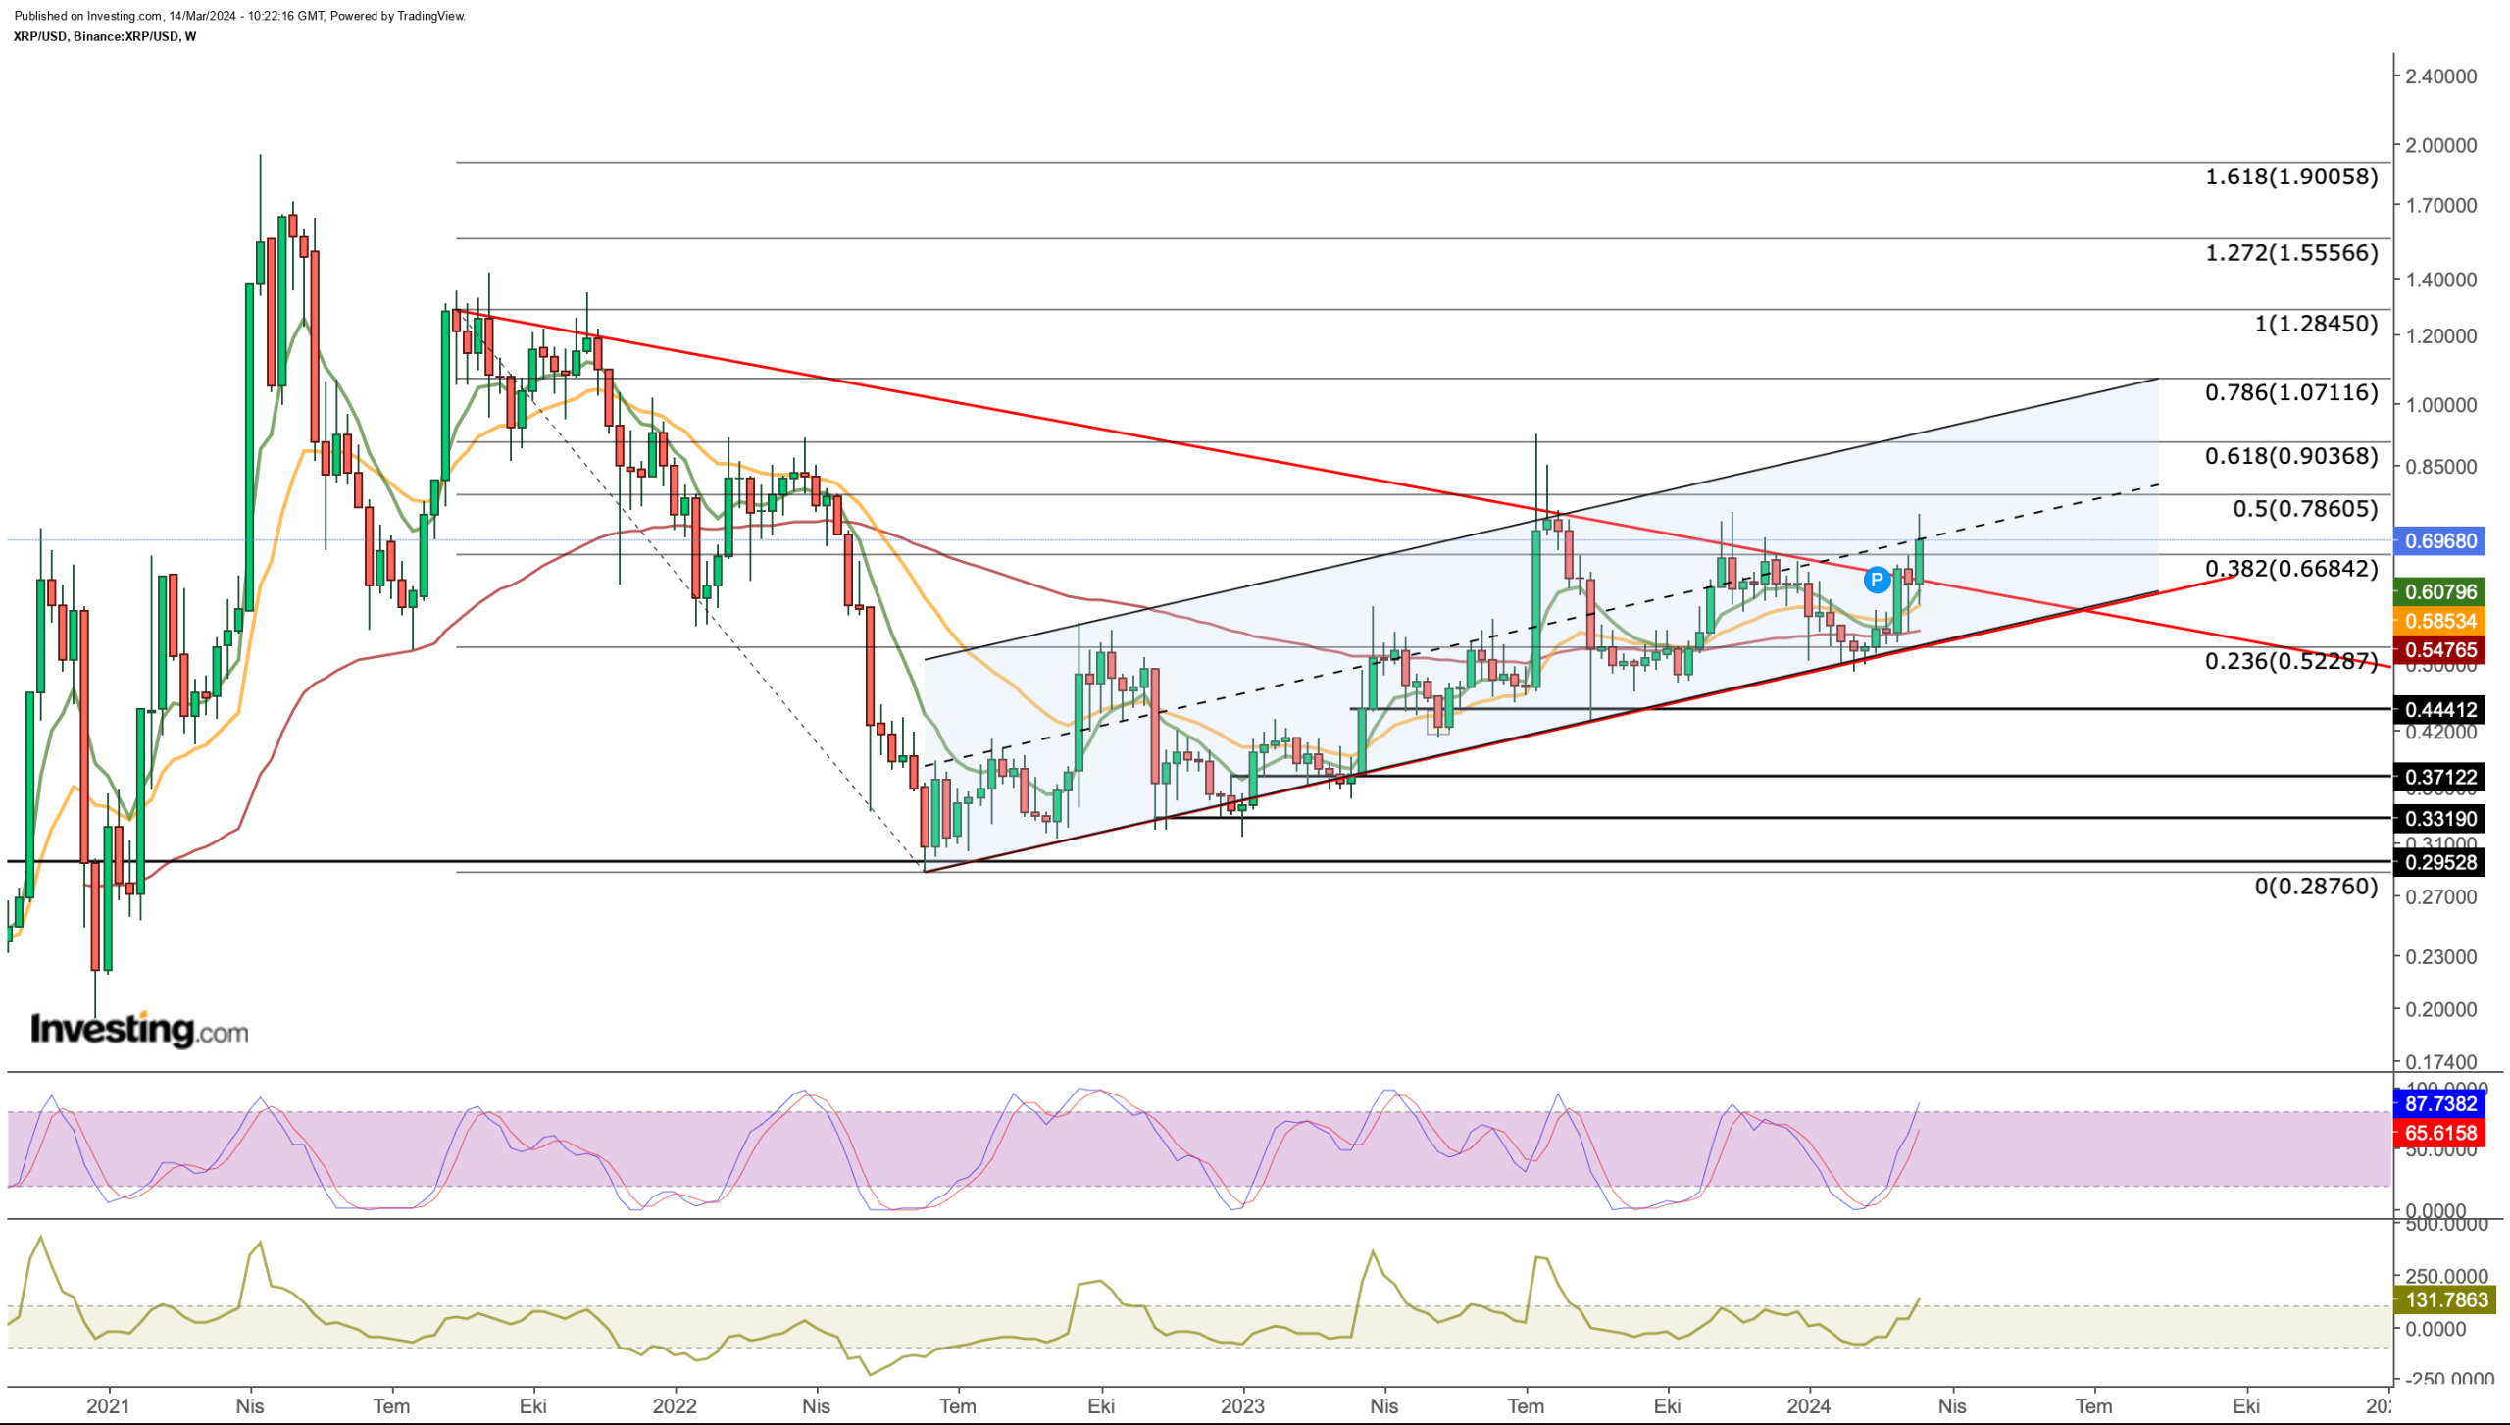Image resolution: width=2510 pixels, height=1425 pixels.
Task: Click the stochastic red value 65.6158
Action: tap(2439, 1133)
